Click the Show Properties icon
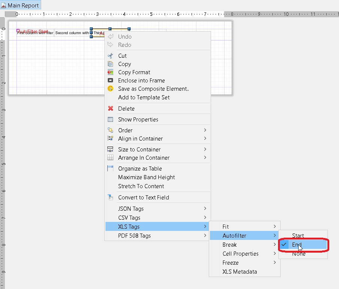The width and height of the screenshot is (339, 289). [x=111, y=119]
